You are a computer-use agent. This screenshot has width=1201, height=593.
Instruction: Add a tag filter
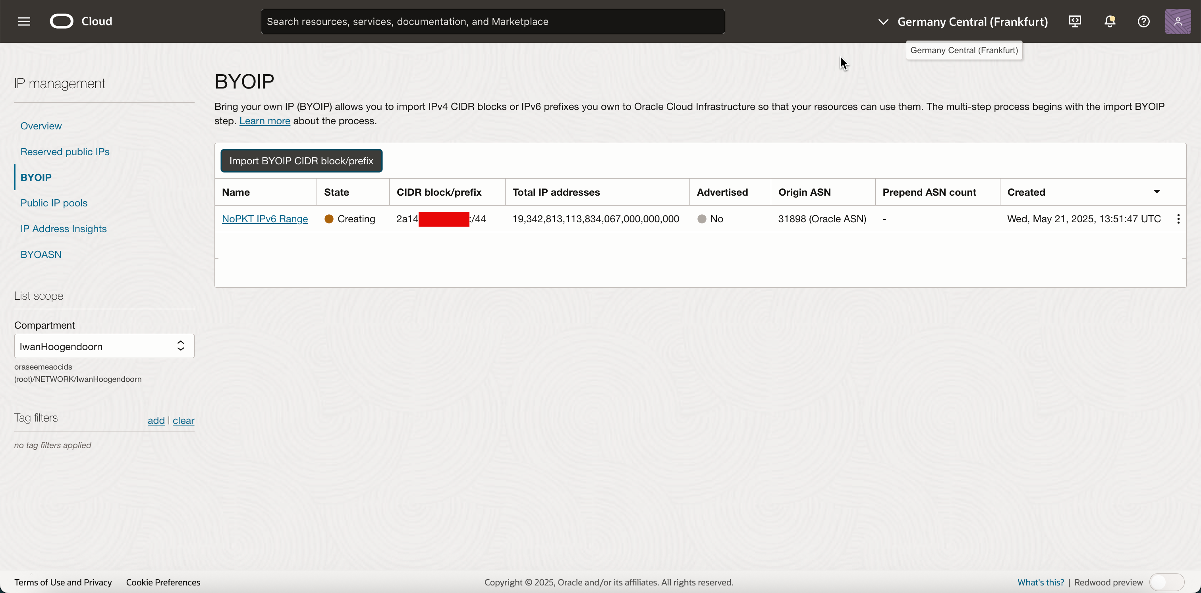(156, 421)
